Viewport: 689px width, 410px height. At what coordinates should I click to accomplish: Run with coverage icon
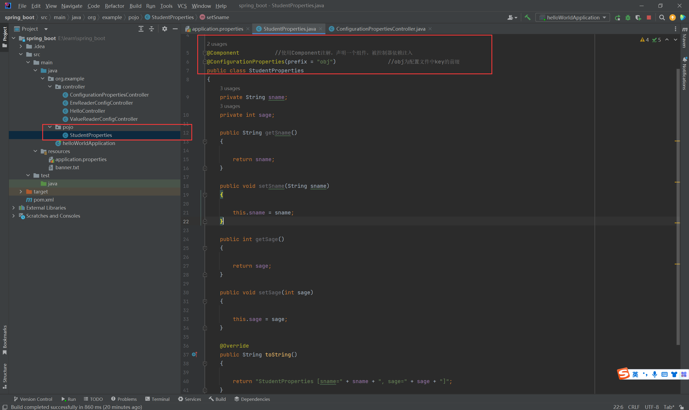pyautogui.click(x=638, y=17)
